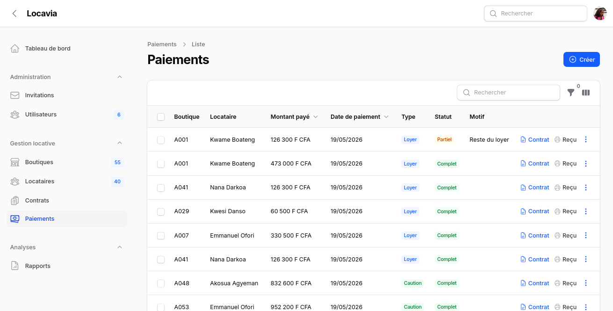Open the table filter funnel icon
Image resolution: width=613 pixels, height=311 pixels.
click(570, 93)
